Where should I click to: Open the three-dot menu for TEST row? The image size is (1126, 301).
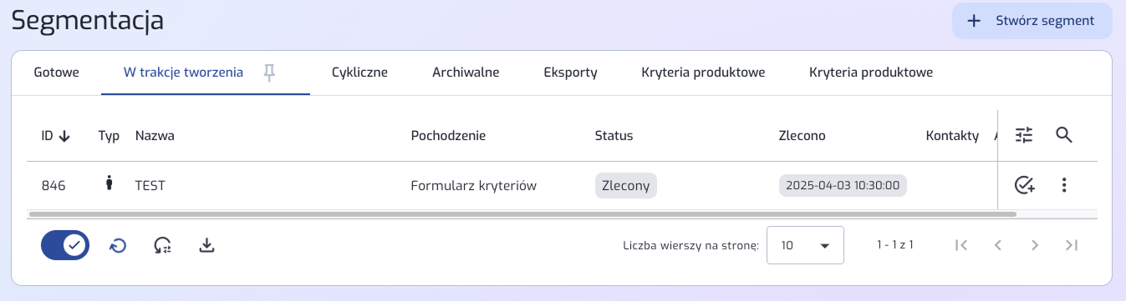coord(1063,185)
